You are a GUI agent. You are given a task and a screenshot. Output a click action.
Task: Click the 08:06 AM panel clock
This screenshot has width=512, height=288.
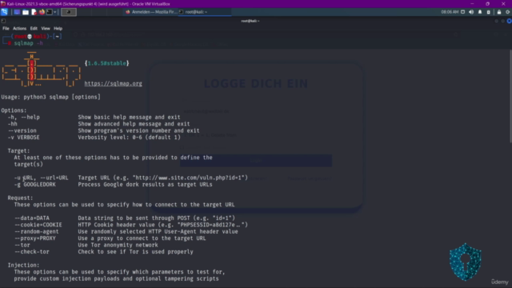[x=450, y=12]
